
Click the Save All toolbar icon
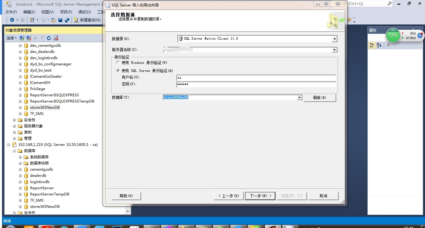pos(67,20)
